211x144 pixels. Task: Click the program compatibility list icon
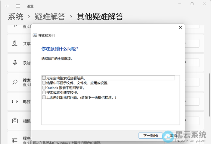[15, 140]
